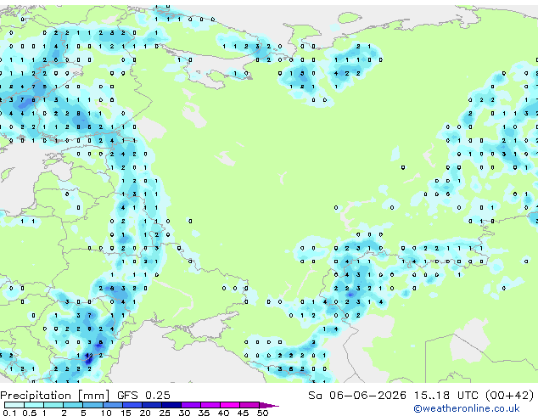
Task: Click the '0.5' legend scale label
Action: [30, 413]
